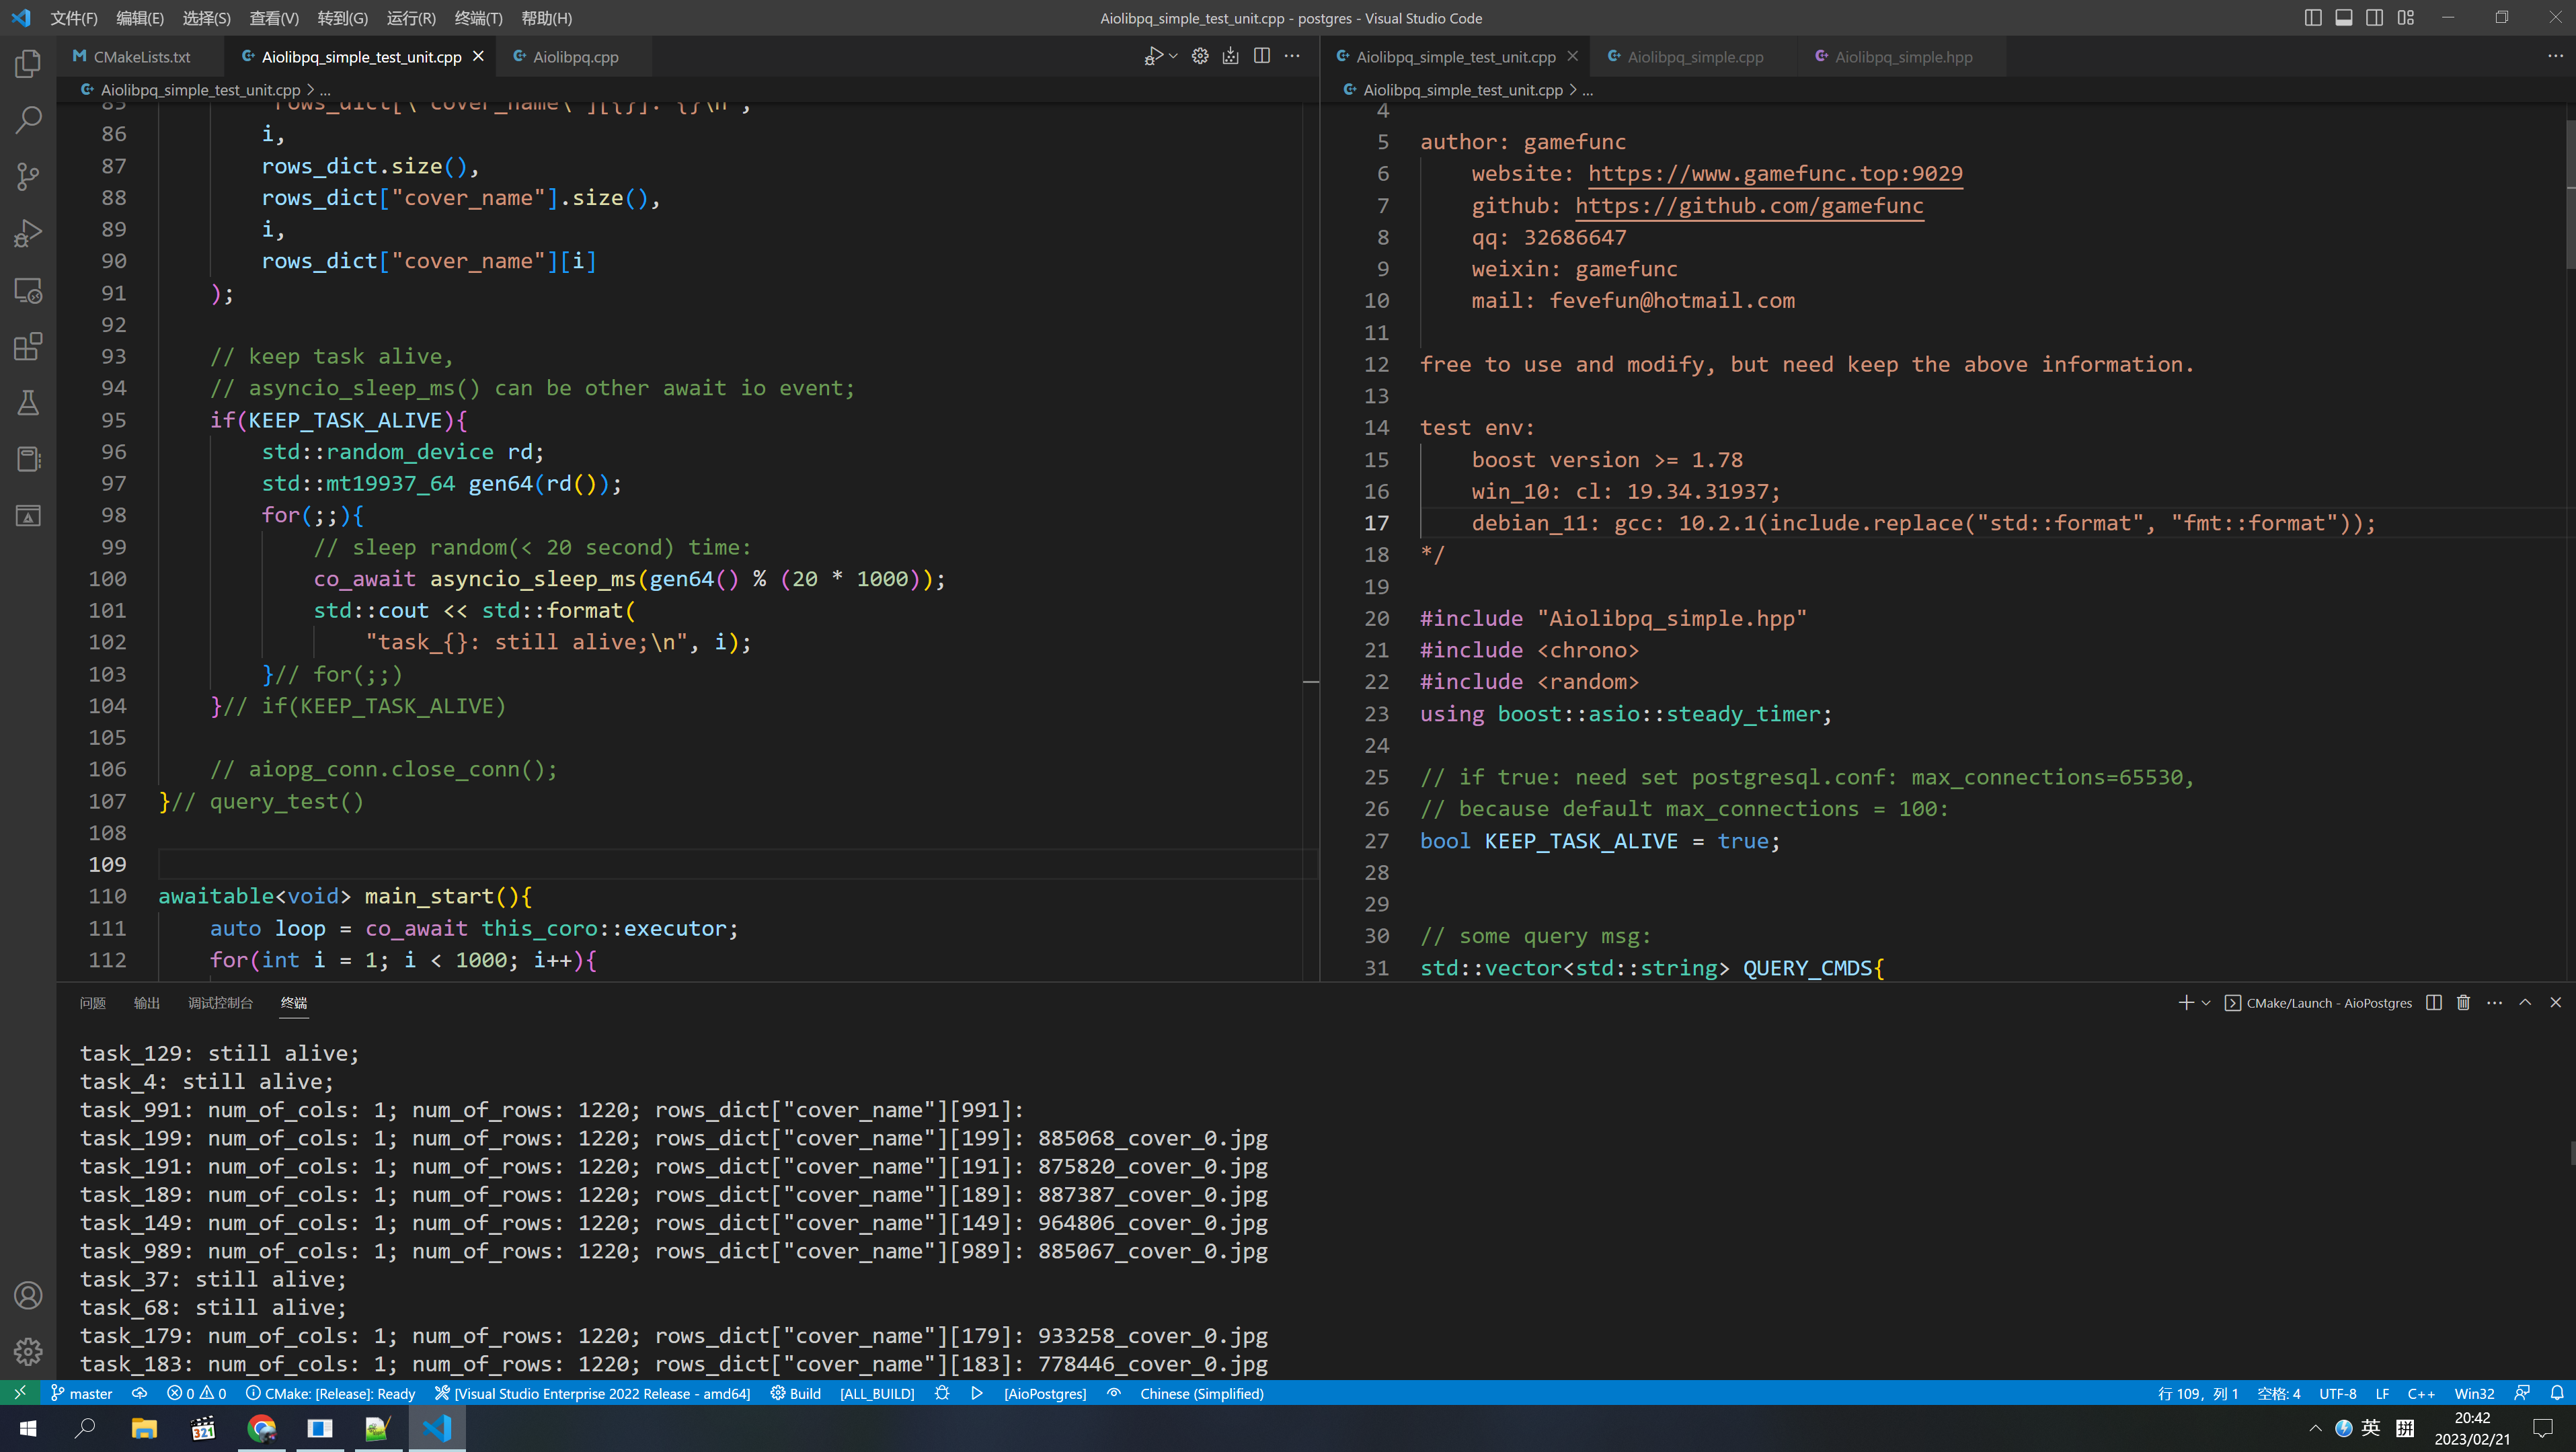Viewport: 2576px width, 1452px height.
Task: Toggle Primary Side Bar visibility in the title bar
Action: tap(2313, 17)
